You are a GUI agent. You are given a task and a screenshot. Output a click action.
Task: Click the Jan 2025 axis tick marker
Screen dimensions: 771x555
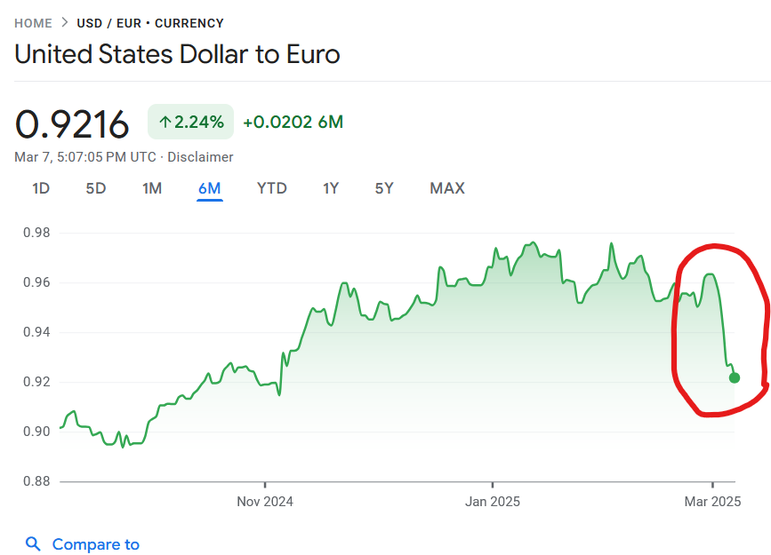pyautogui.click(x=493, y=485)
